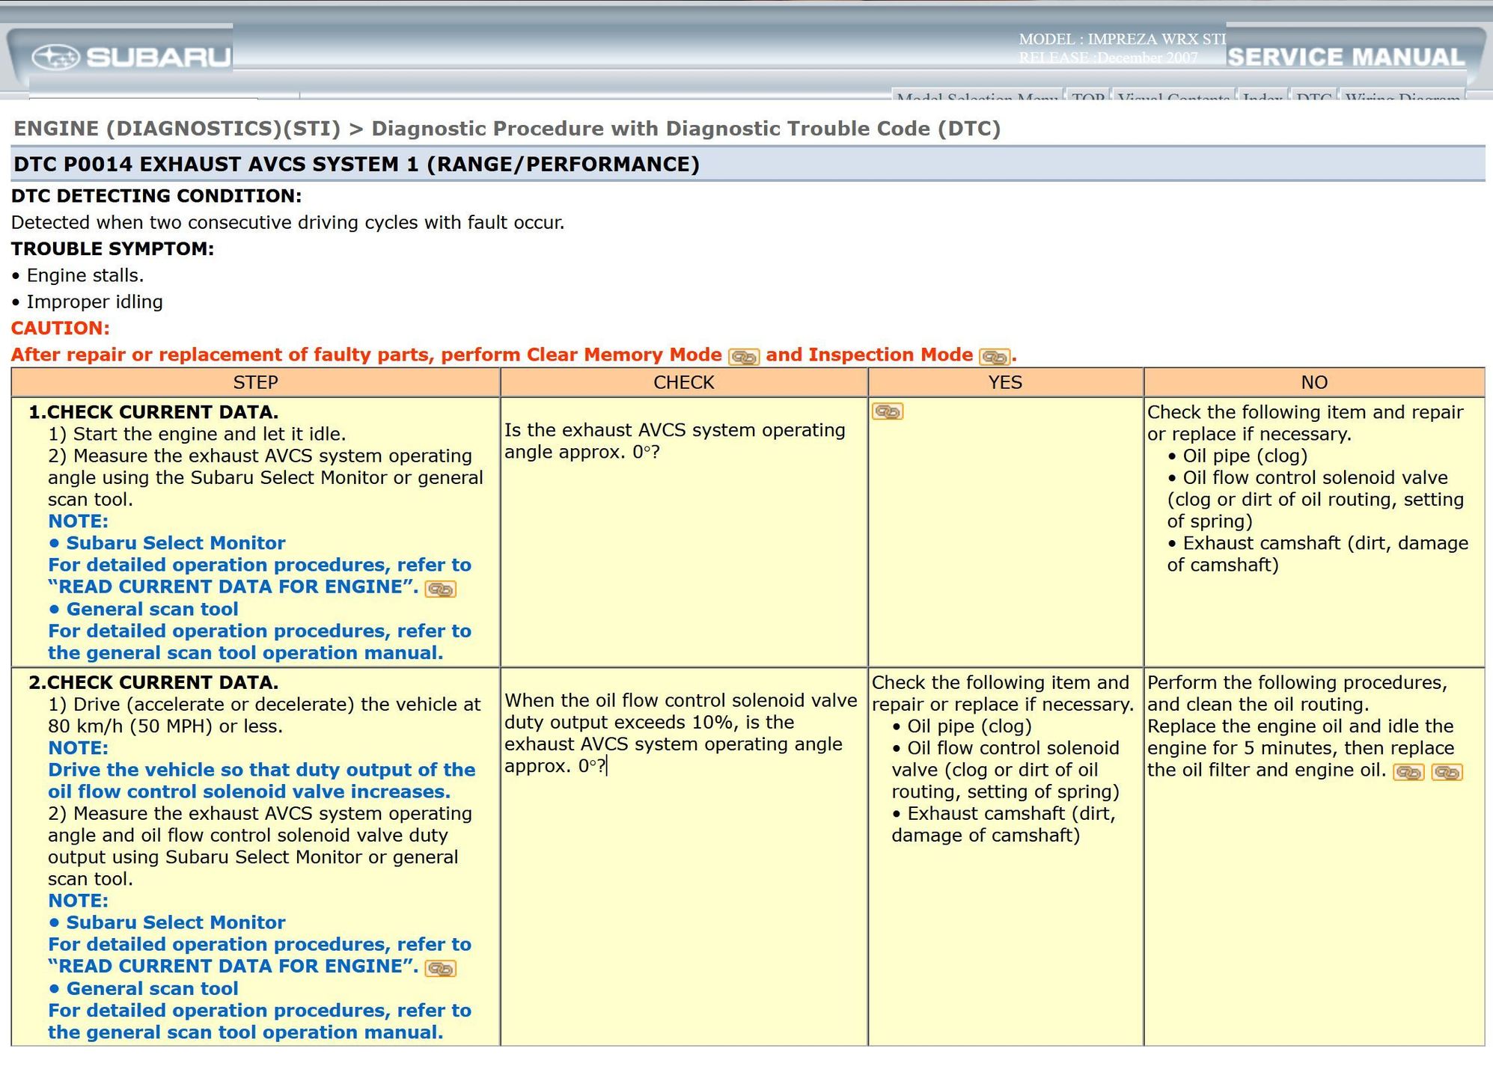Click the 1.CHECK CURRENT DATA step heading
1493x1069 pixels.
(x=153, y=412)
